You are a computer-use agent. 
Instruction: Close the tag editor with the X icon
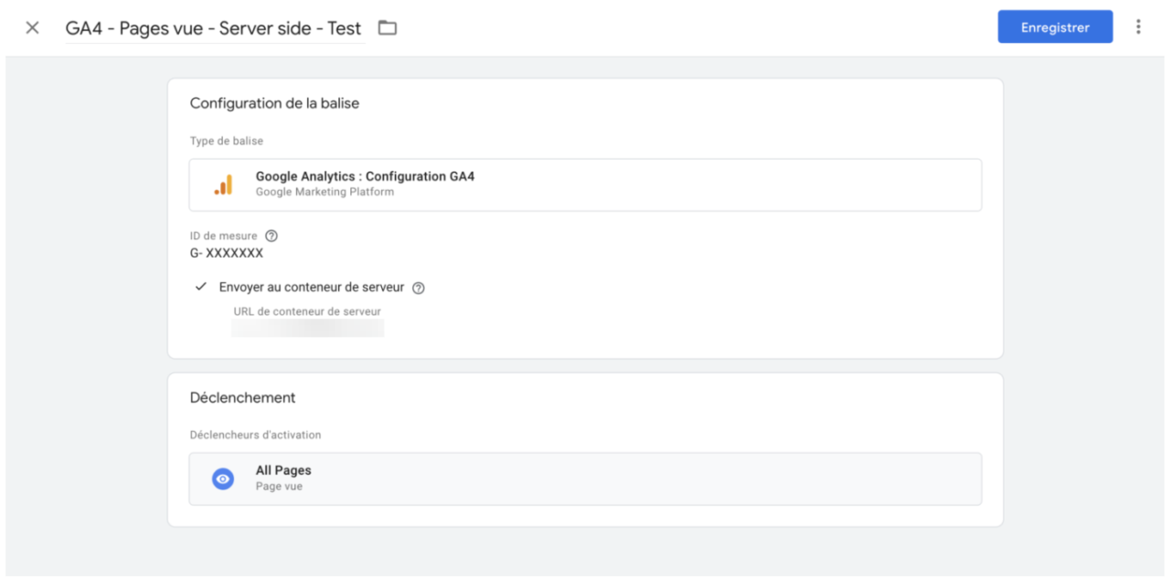(32, 28)
